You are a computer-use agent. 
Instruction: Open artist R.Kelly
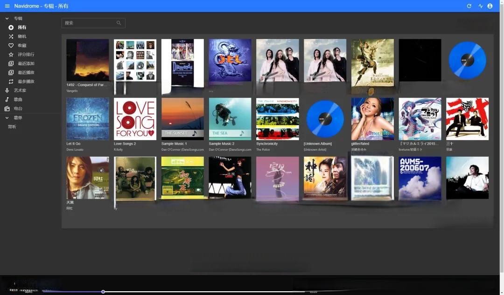[x=118, y=150]
